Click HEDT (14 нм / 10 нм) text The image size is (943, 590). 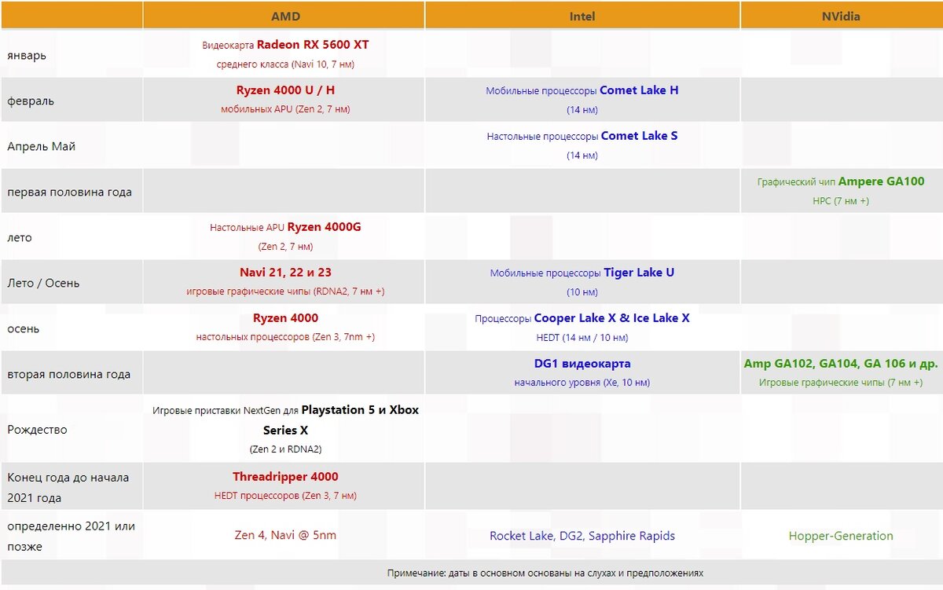[582, 338]
